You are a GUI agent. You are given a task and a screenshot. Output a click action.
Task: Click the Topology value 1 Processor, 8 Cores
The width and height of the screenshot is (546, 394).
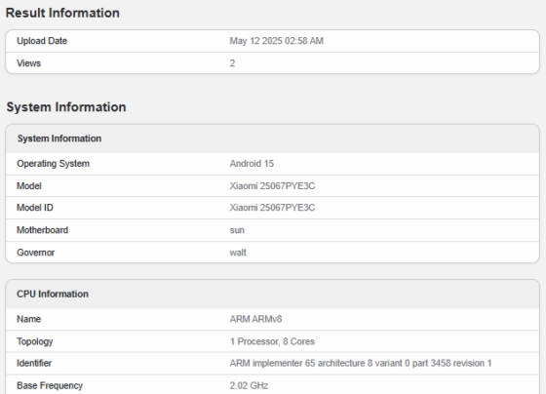point(272,341)
